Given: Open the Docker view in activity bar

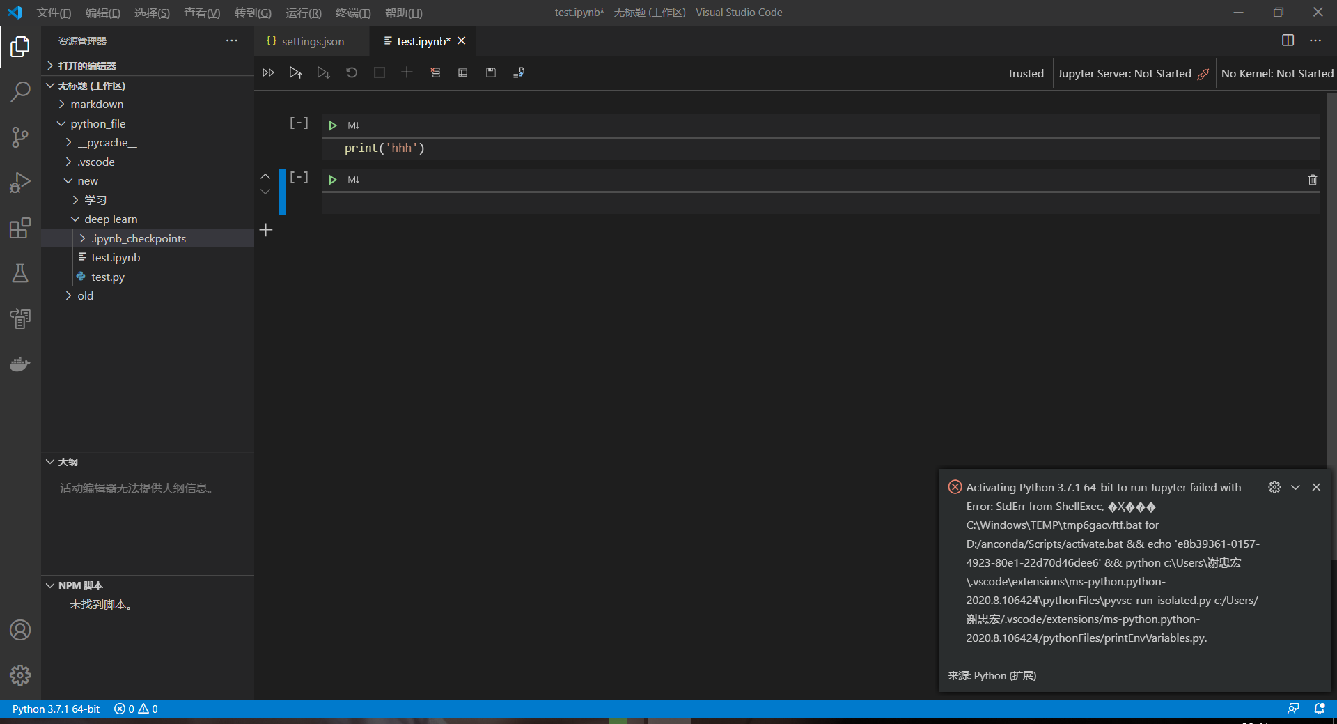Looking at the screenshot, I should (x=20, y=364).
